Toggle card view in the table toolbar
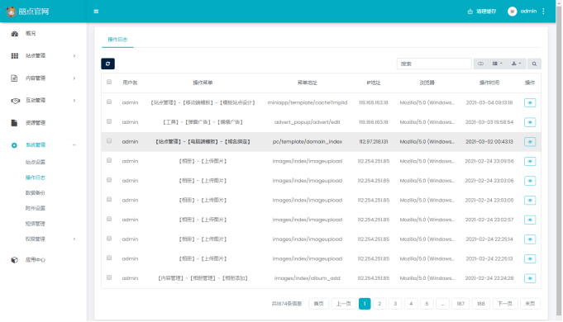The image size is (563, 322). tap(481, 64)
